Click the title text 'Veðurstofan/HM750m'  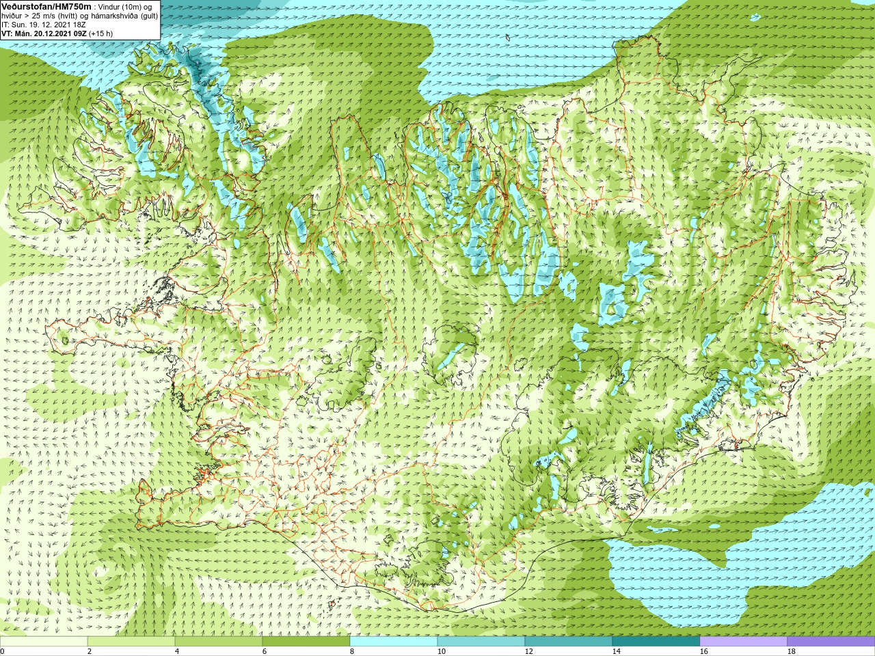tap(46, 6)
